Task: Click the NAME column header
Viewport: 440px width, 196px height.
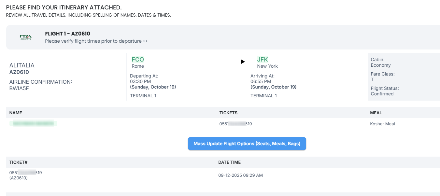Action: point(16,113)
